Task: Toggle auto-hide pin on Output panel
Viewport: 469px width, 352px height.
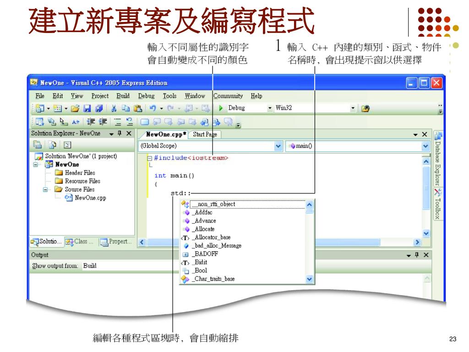Action: click(x=417, y=255)
